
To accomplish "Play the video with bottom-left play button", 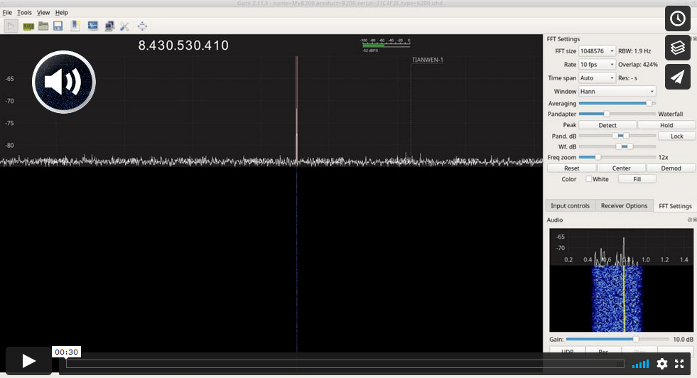I will [29, 361].
